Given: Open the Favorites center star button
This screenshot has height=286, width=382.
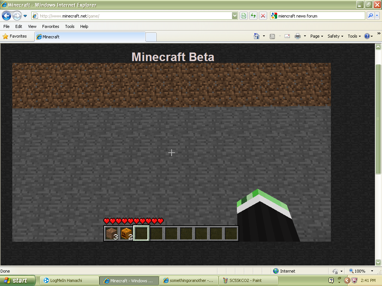Looking at the screenshot, I should point(15,36).
